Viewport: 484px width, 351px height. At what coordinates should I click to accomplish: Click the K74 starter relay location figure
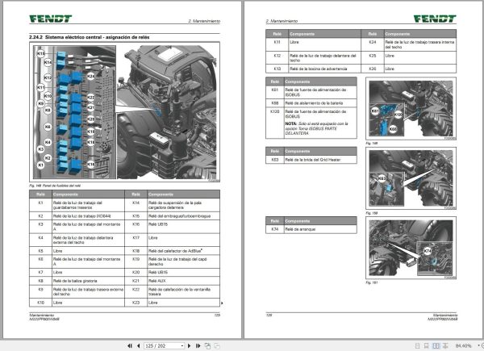411,249
